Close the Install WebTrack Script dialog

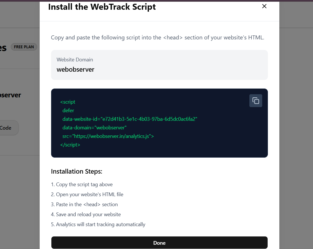[264, 6]
